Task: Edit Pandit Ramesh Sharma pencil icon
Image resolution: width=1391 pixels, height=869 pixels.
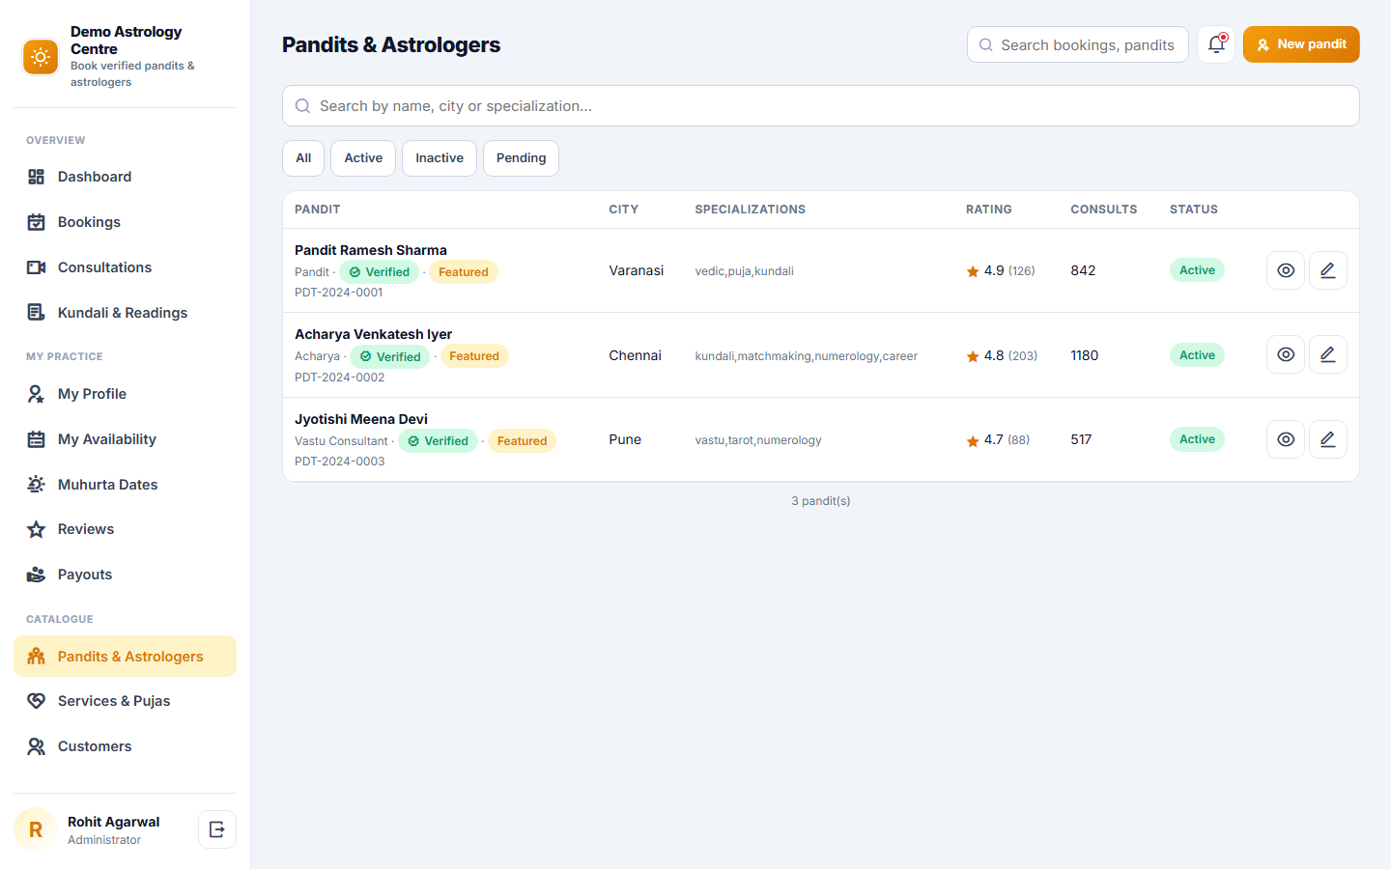Action: (x=1328, y=270)
